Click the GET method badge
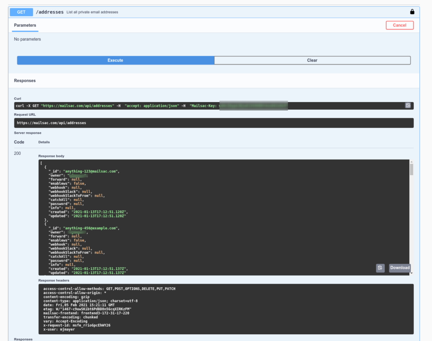Image resolution: width=432 pixels, height=341 pixels. pyautogui.click(x=21, y=12)
